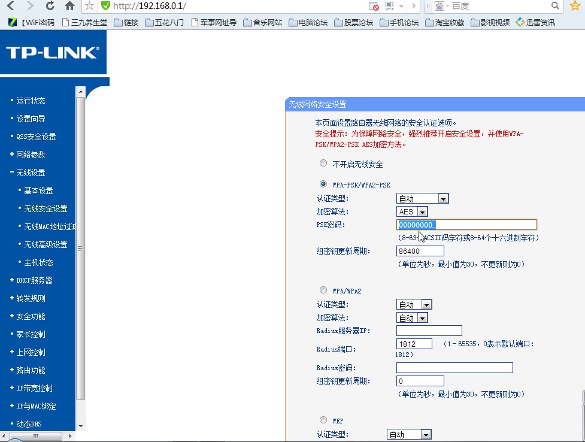Open the AES 加密算法 dropdown

coord(422,211)
